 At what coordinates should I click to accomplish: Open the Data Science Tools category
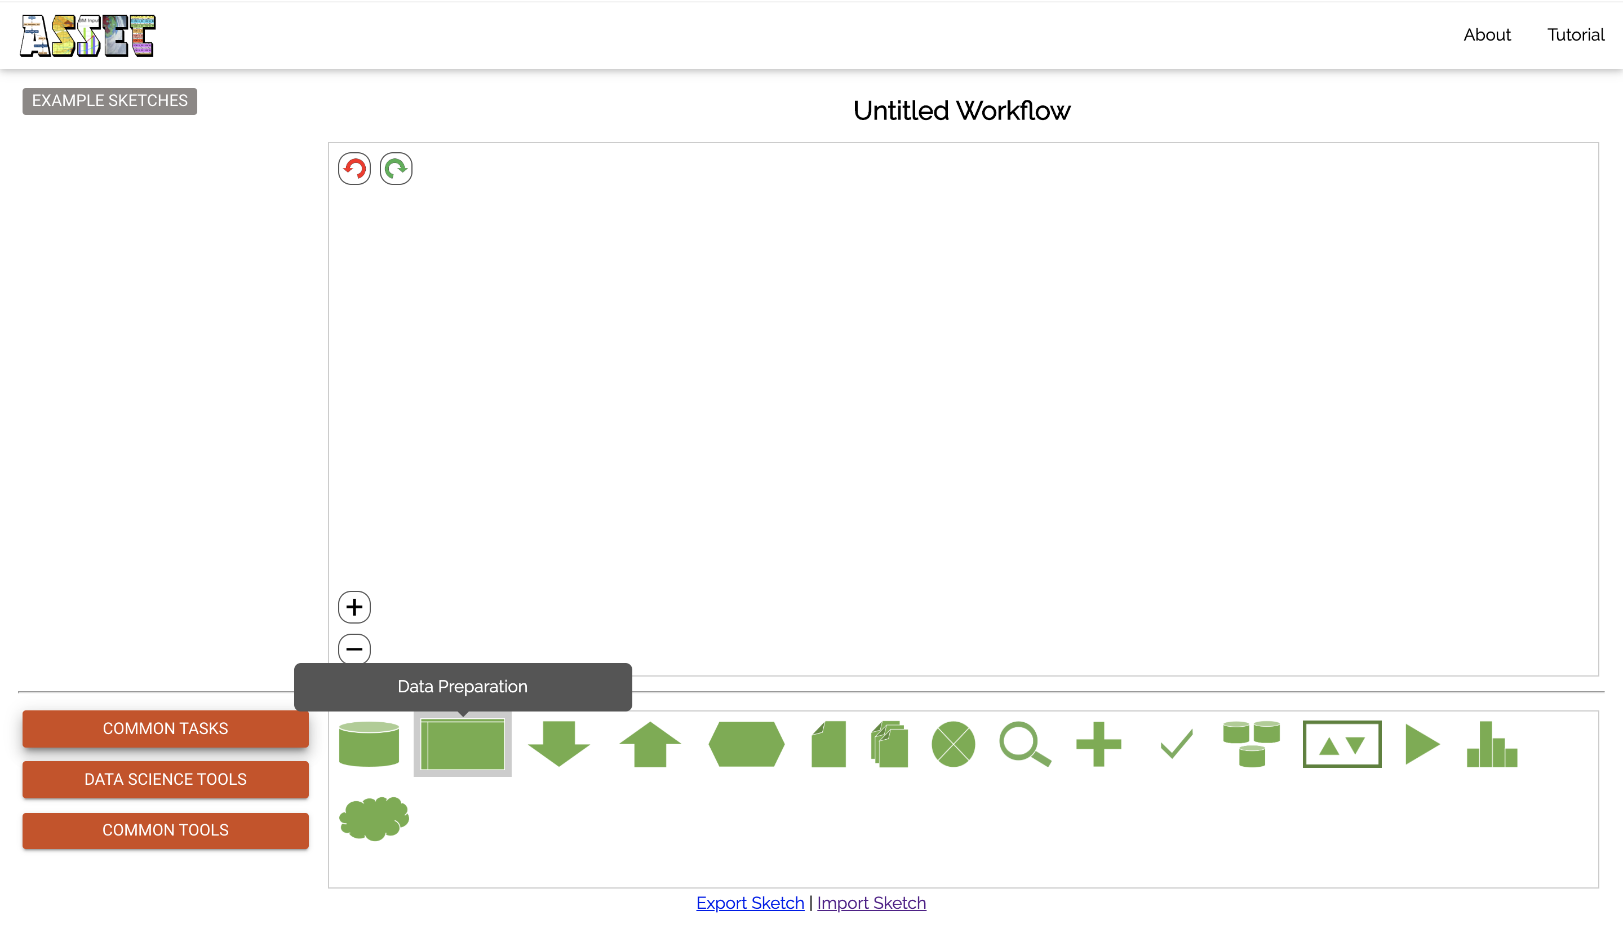tap(166, 779)
